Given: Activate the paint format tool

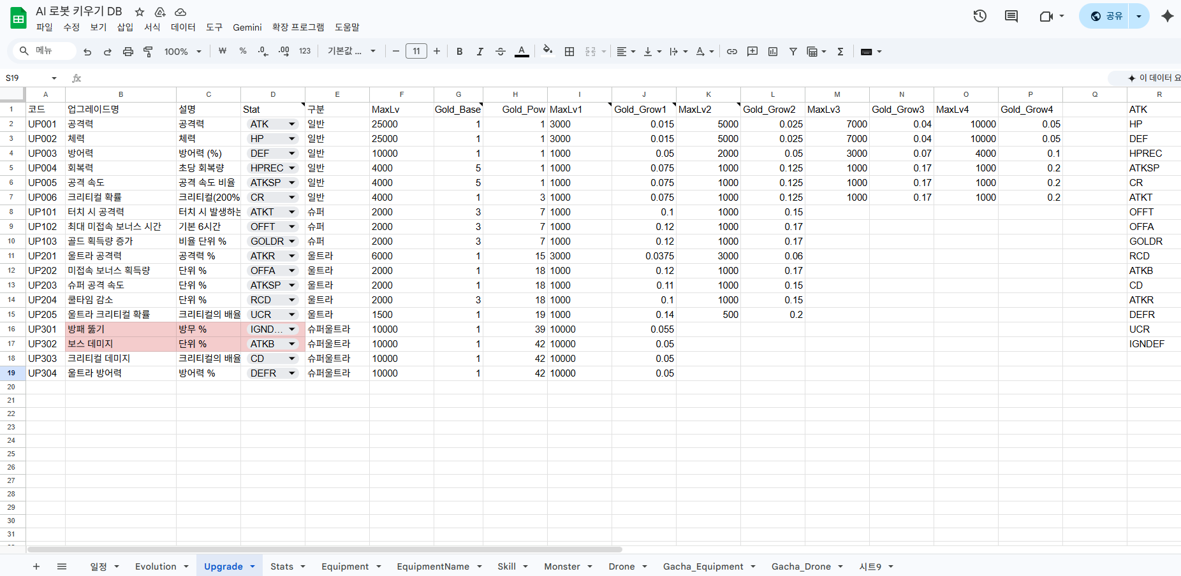Looking at the screenshot, I should (x=148, y=52).
